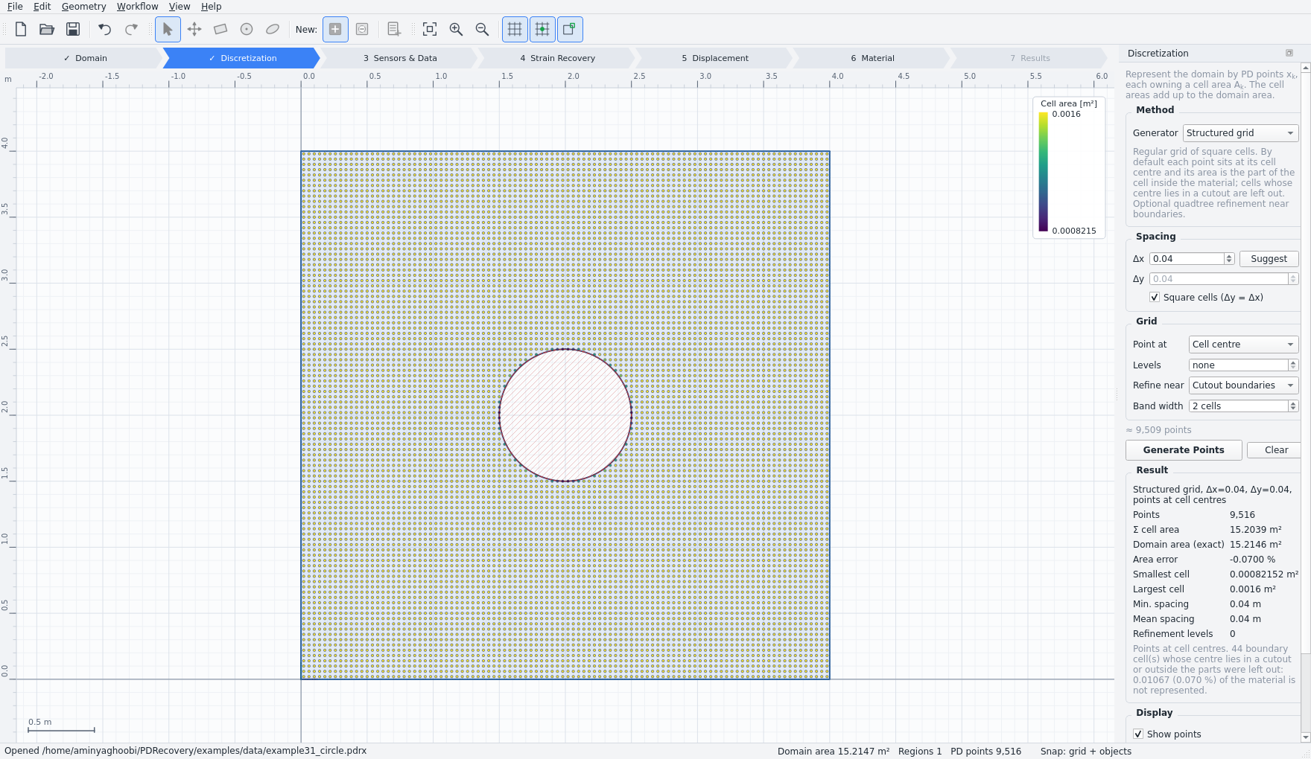Click the circular cutout in the canvas

point(565,414)
